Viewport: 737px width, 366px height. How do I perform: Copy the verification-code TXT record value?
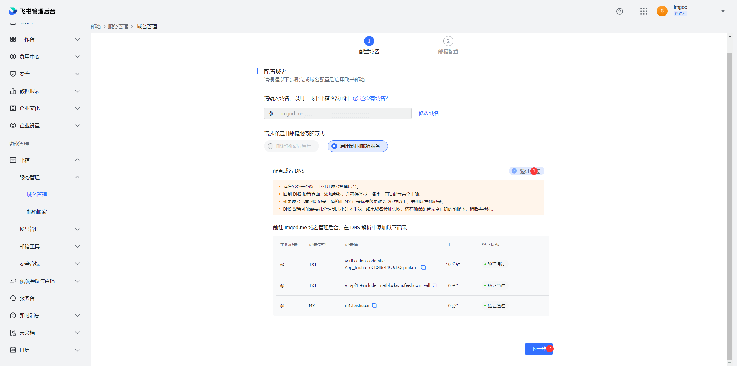tap(423, 267)
